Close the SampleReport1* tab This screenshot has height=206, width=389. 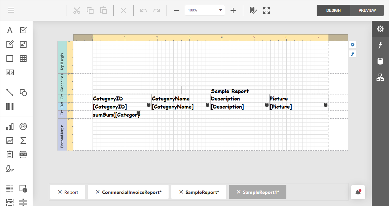[x=238, y=192]
